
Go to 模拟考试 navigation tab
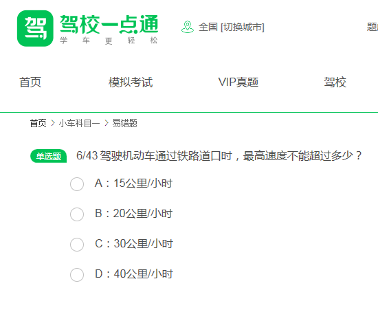coord(131,82)
